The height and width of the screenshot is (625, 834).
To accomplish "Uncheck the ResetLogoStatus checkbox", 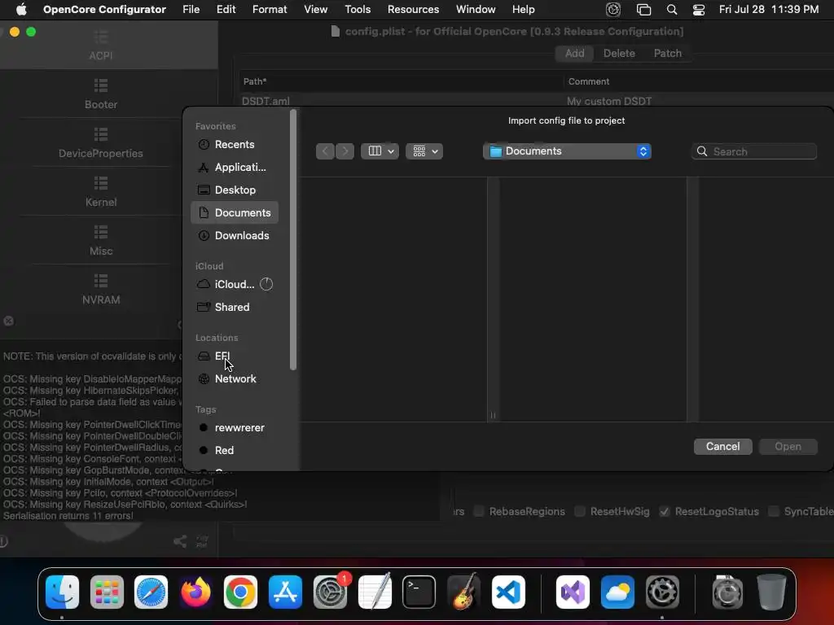I will click(x=665, y=511).
